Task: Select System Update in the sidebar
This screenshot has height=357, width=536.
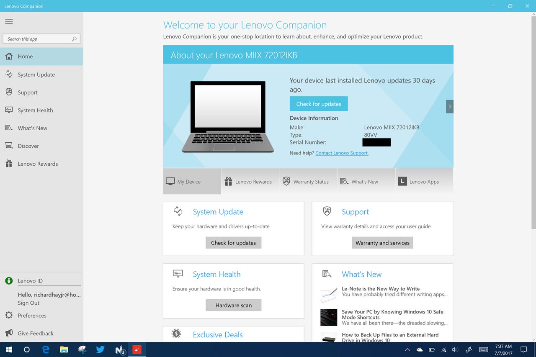Action: tap(36, 74)
